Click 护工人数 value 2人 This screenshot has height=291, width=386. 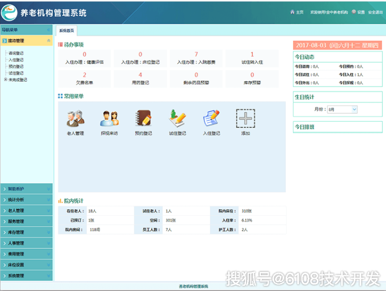pos(244,230)
